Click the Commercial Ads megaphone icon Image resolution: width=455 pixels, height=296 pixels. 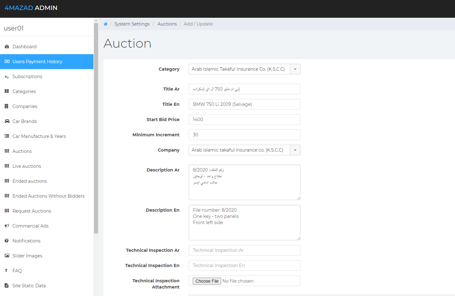click(x=7, y=226)
